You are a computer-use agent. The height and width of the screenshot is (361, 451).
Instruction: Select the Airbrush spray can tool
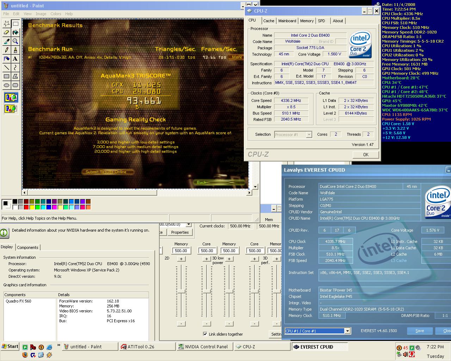point(6,59)
